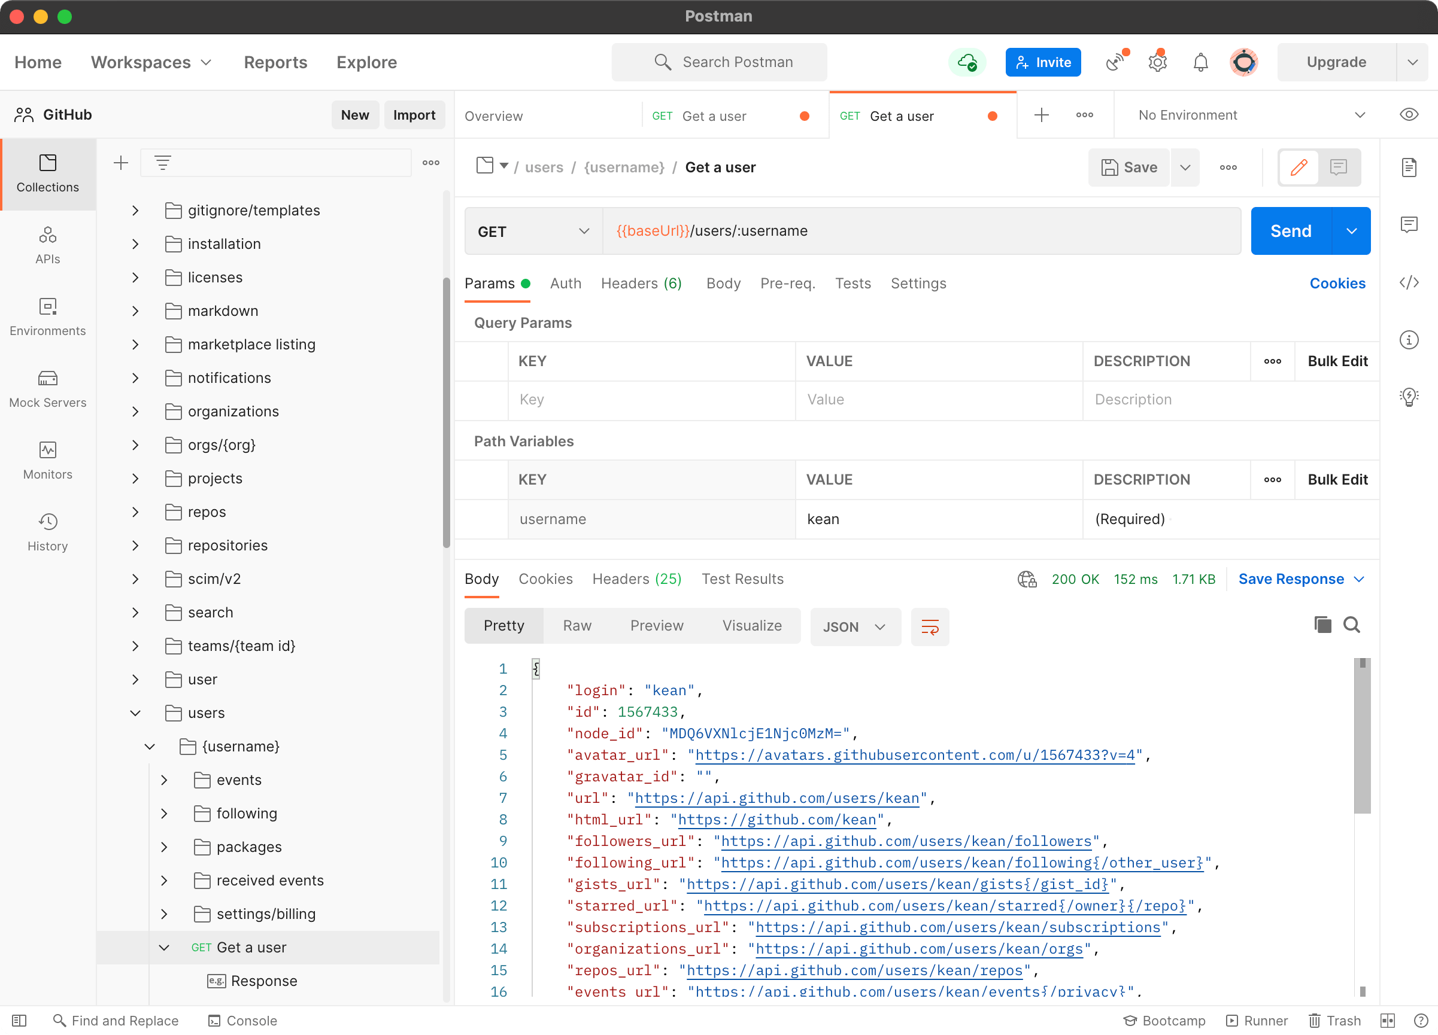Toggle word wrap in response body

click(x=930, y=626)
